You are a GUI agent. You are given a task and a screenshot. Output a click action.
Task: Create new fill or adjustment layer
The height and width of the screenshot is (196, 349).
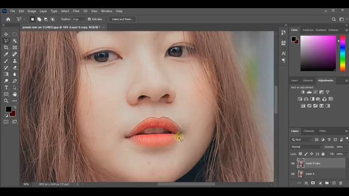[320, 183]
